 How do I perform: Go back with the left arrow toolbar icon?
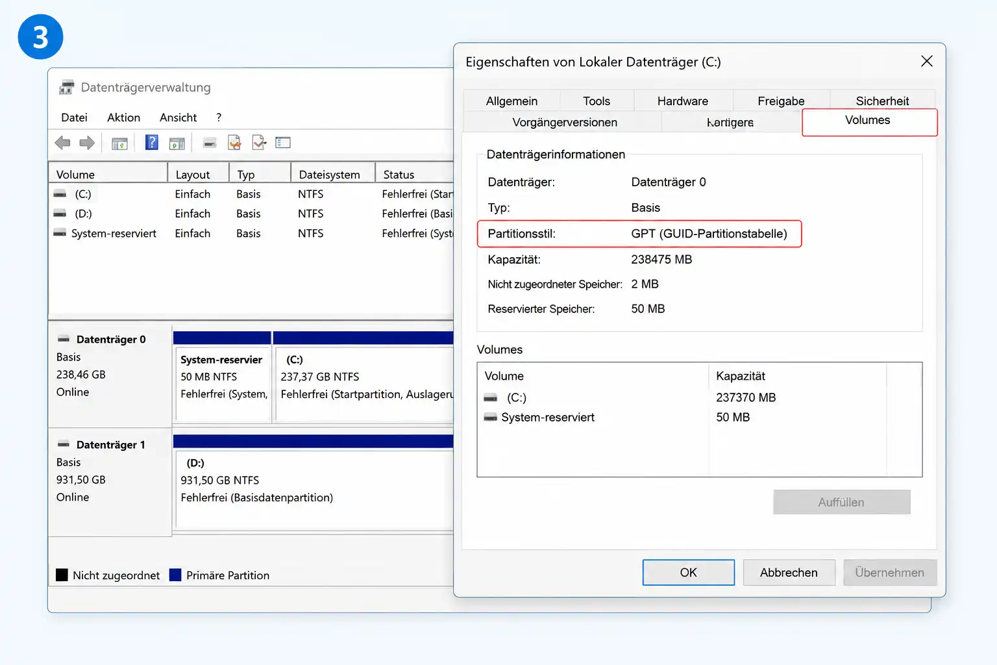click(x=62, y=143)
